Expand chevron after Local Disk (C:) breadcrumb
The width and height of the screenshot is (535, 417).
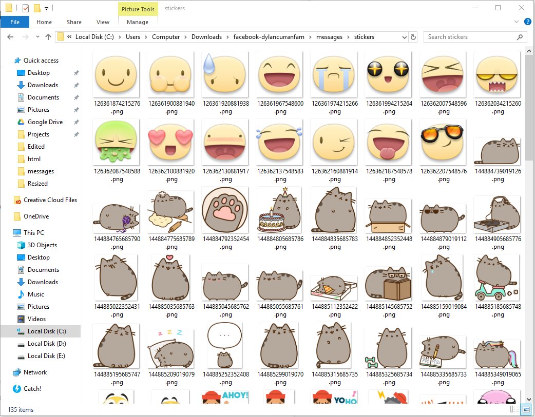(x=120, y=37)
